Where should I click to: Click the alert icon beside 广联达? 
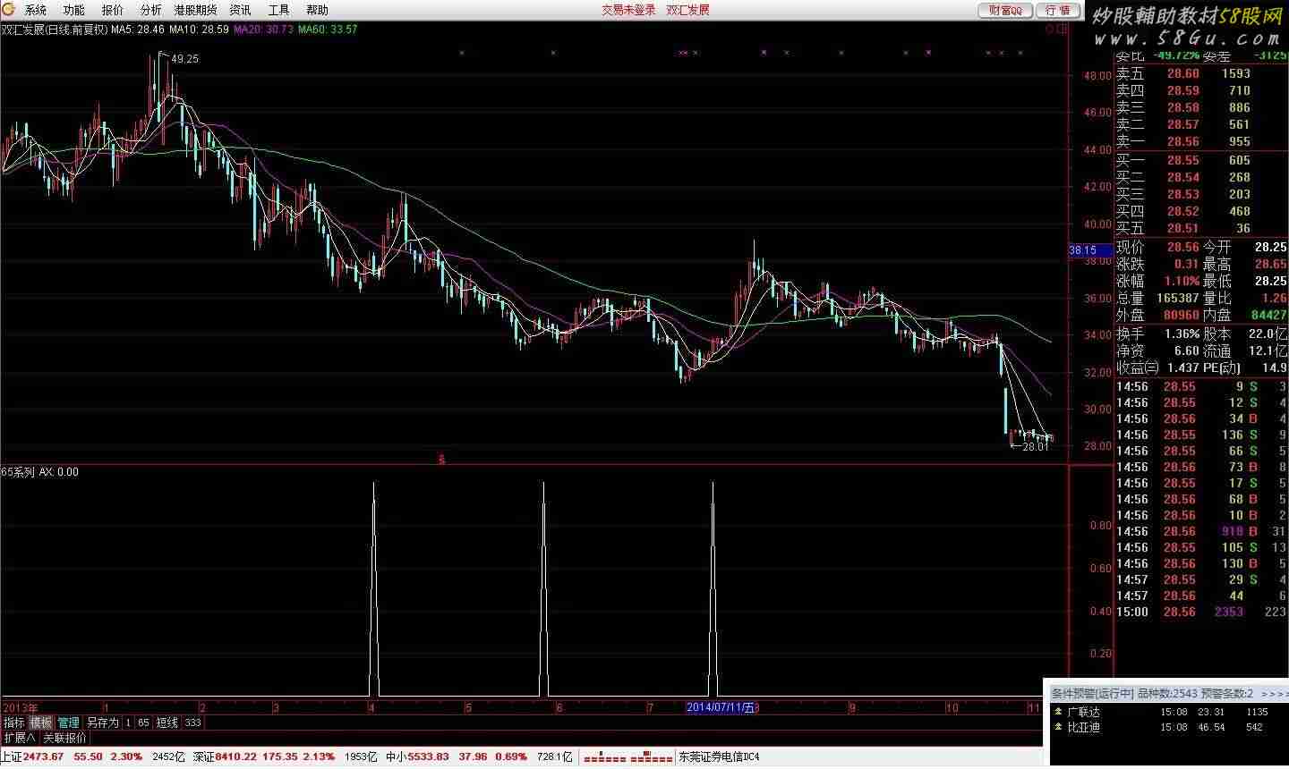tap(1057, 713)
